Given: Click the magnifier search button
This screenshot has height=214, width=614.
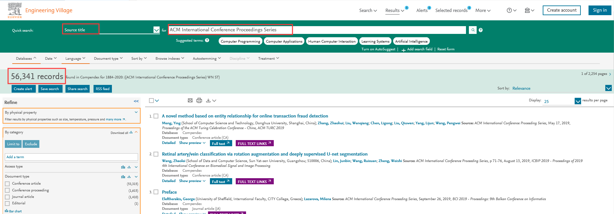Looking at the screenshot, I should pyautogui.click(x=473, y=30).
